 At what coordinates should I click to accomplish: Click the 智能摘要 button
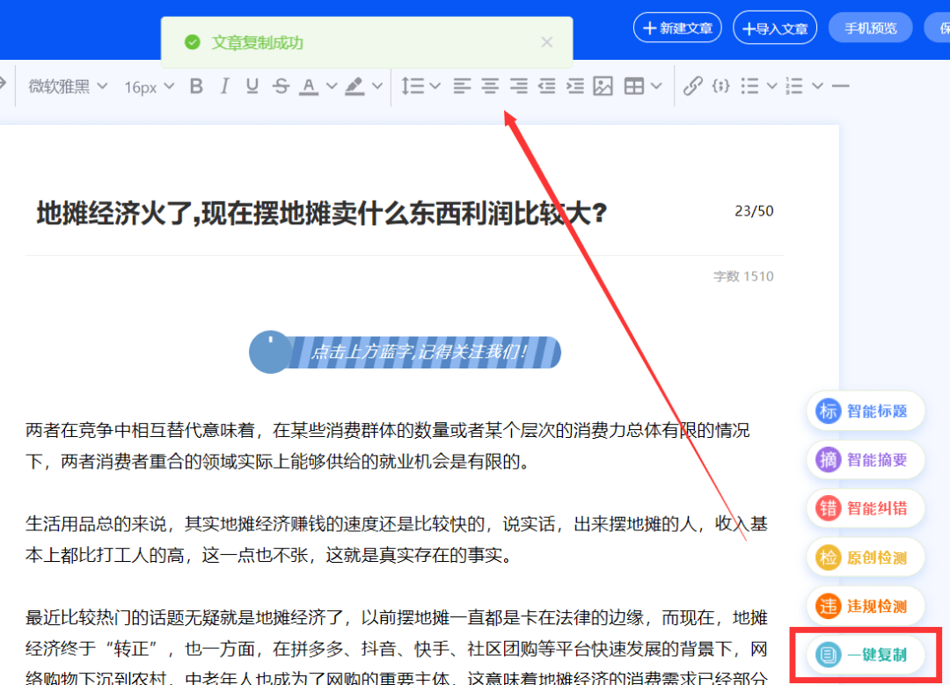coord(866,460)
